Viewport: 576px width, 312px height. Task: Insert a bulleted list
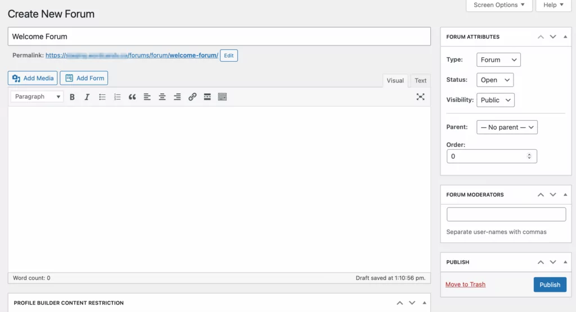102,97
